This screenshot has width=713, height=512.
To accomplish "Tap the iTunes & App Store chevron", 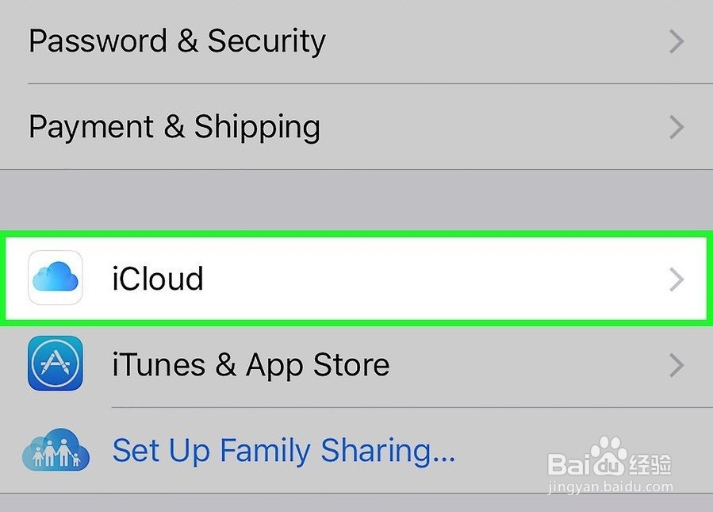I will (676, 365).
